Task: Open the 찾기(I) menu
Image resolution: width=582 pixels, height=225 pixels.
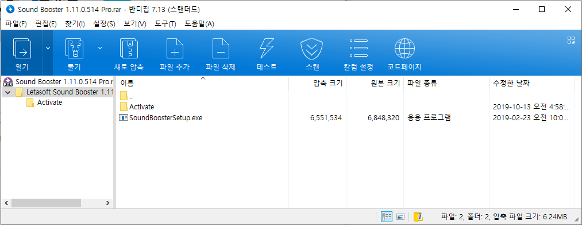Action: point(75,24)
